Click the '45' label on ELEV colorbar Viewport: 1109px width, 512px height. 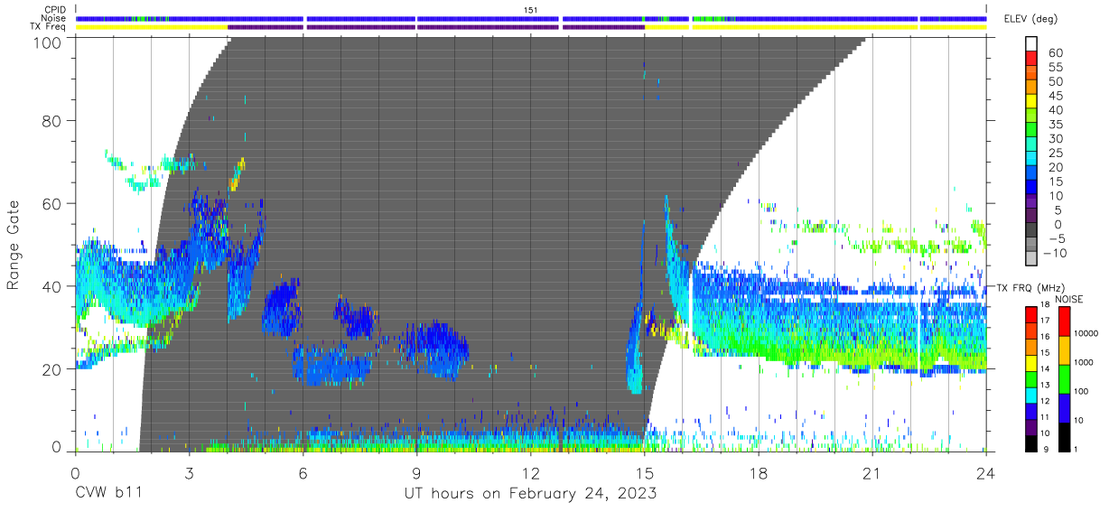[1055, 96]
